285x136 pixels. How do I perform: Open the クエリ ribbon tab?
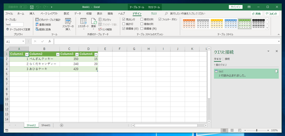click(154, 14)
